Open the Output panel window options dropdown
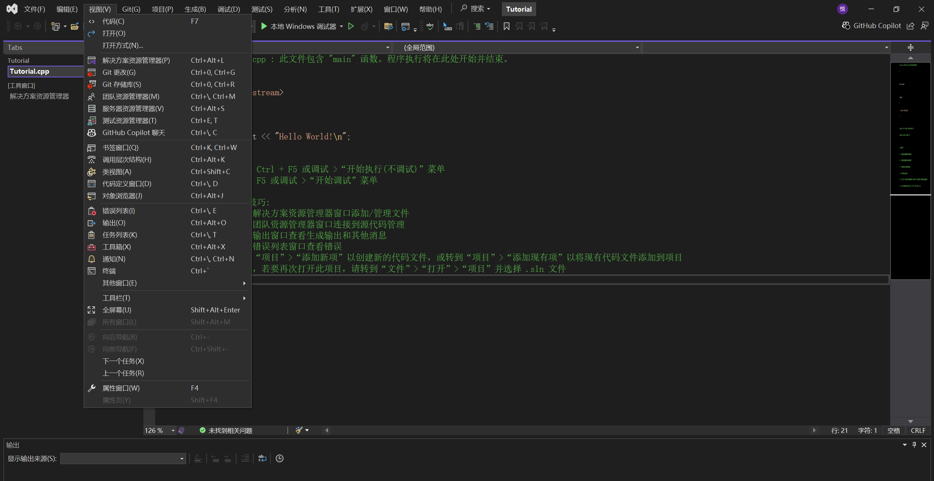The image size is (934, 481). 905,445
